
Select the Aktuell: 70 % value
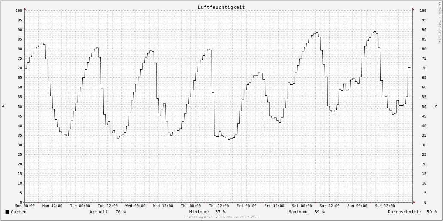(108, 212)
